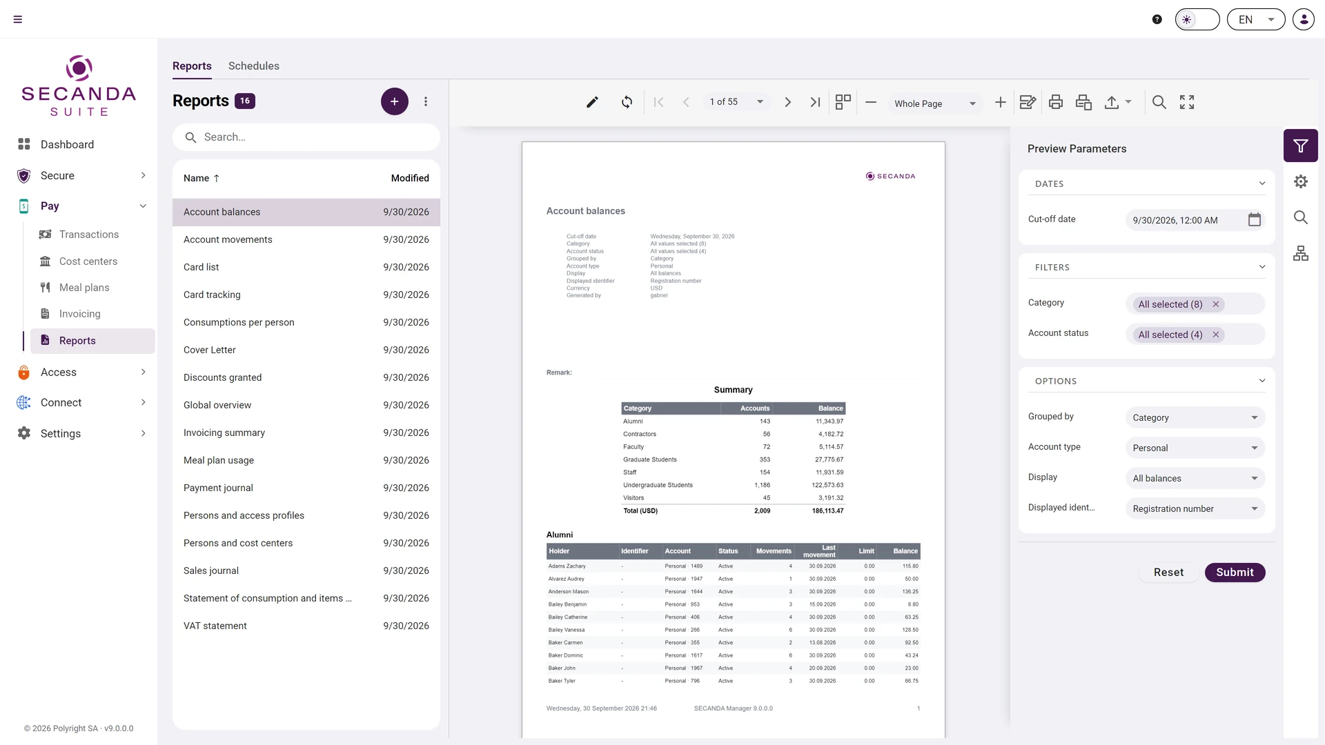Open the document map icon
1325x745 pixels.
1300,253
